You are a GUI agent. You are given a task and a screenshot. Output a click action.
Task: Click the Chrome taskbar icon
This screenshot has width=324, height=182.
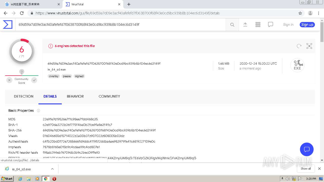click(46, 179)
